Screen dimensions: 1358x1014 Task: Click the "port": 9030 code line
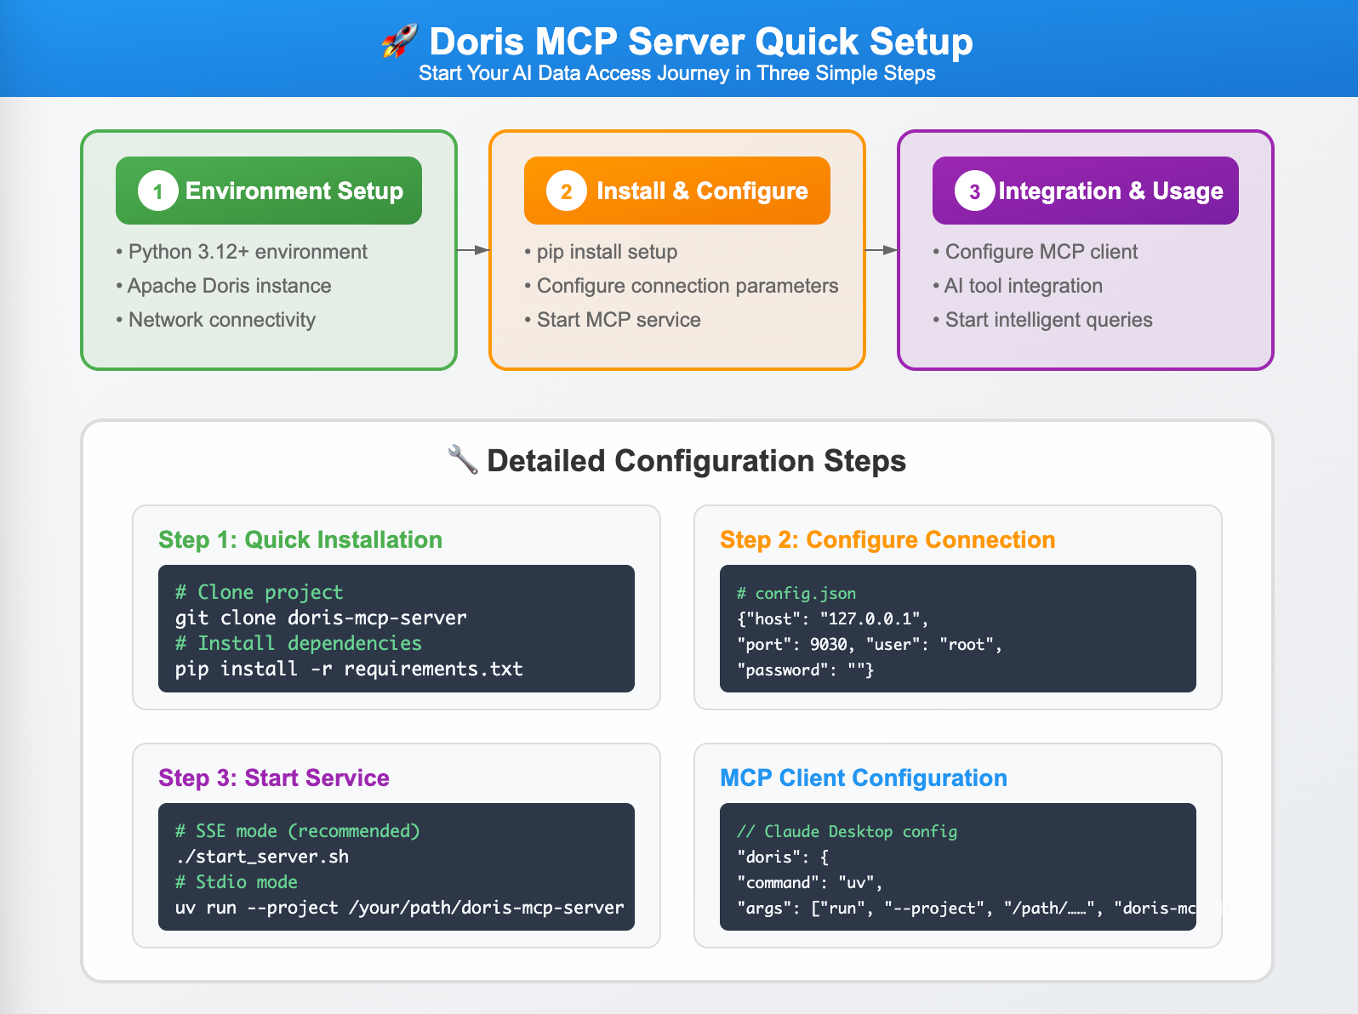click(870, 644)
